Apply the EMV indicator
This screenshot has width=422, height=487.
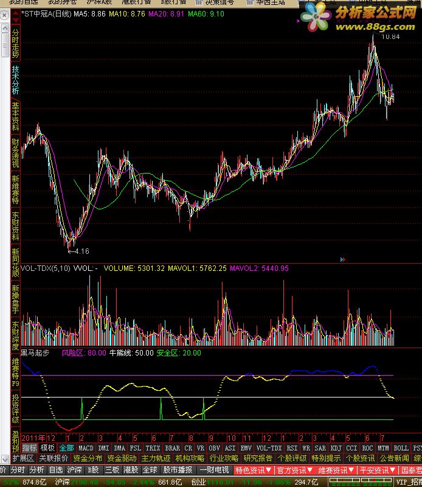[246, 448]
